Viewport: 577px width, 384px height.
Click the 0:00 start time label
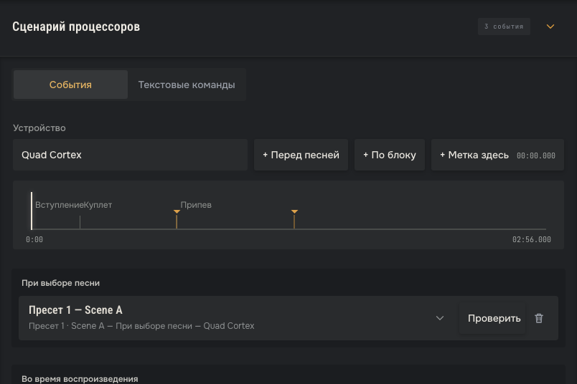34,239
